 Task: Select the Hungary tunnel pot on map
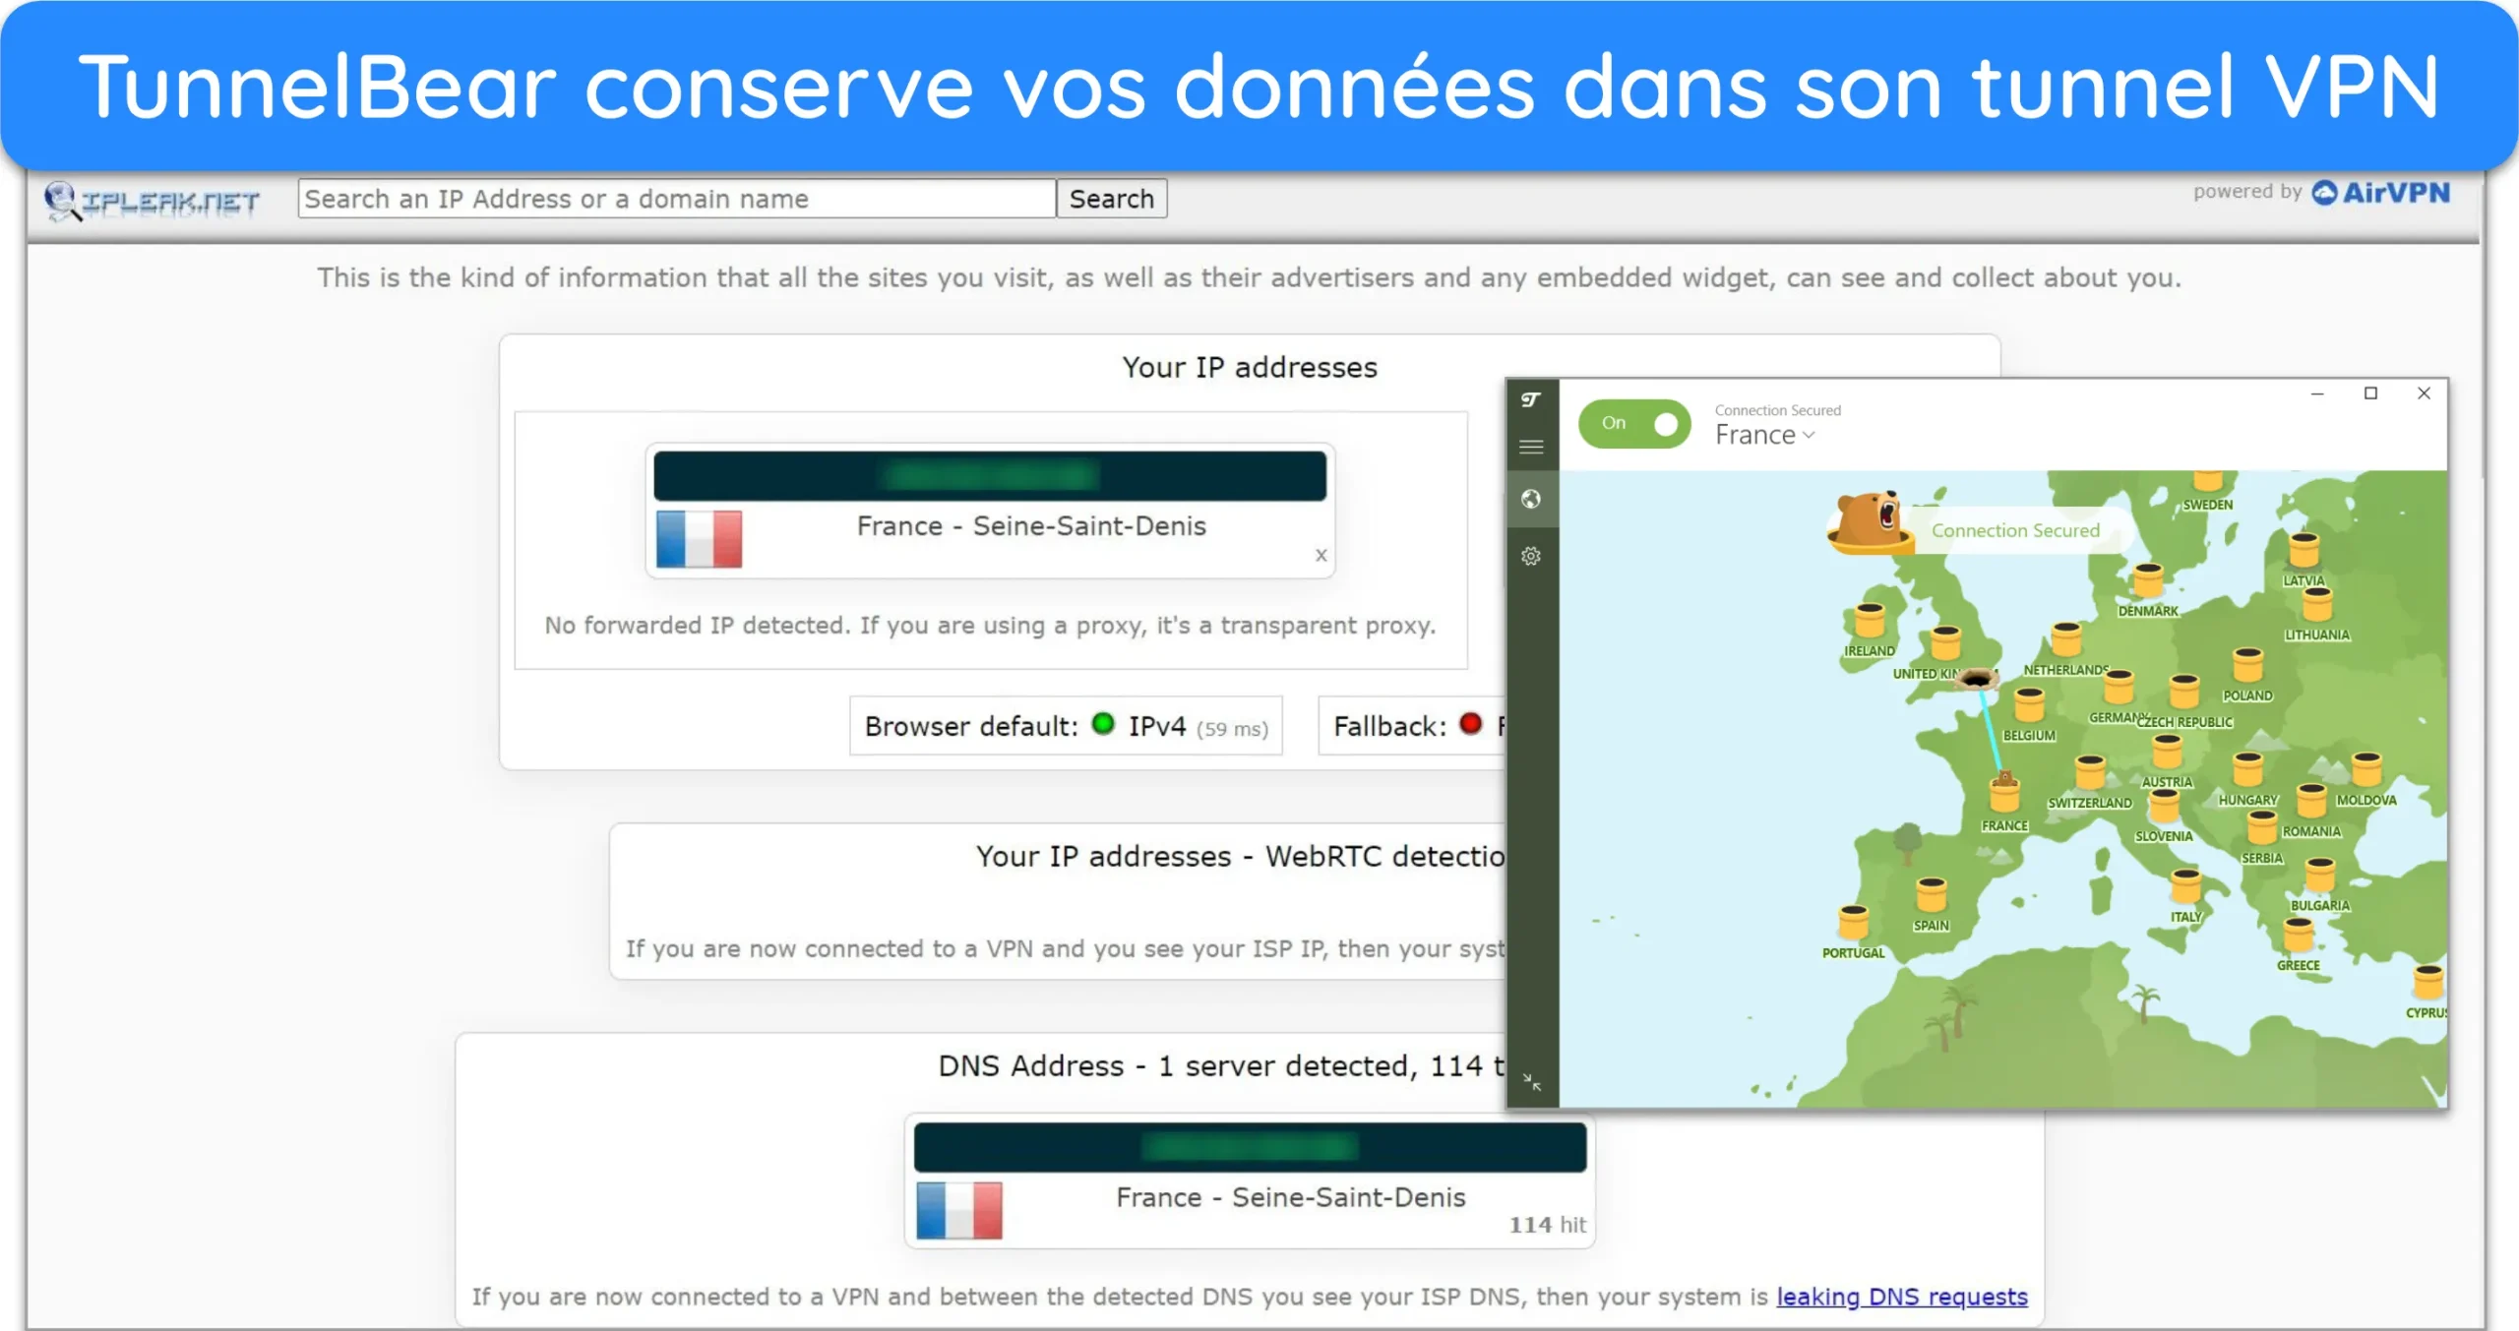[2247, 770]
